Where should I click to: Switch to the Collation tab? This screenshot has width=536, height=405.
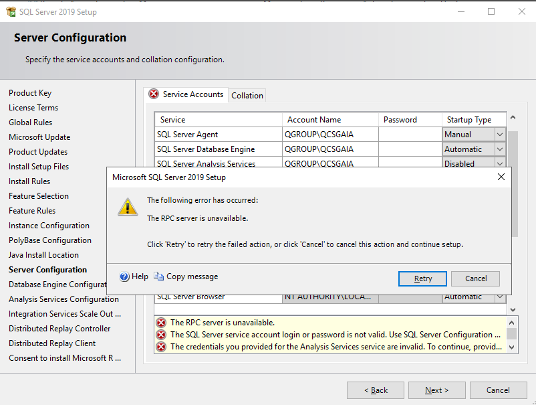(247, 96)
